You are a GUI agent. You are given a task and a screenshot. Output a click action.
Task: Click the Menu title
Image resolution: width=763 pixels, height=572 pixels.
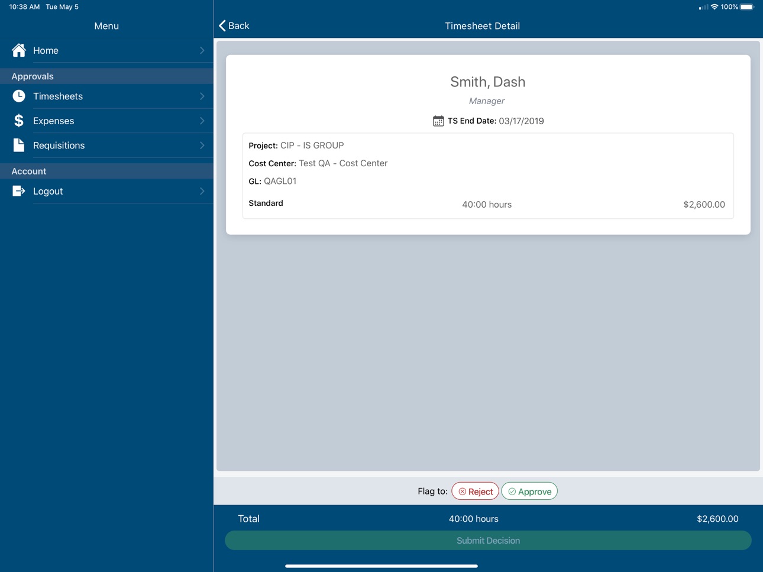tap(106, 26)
